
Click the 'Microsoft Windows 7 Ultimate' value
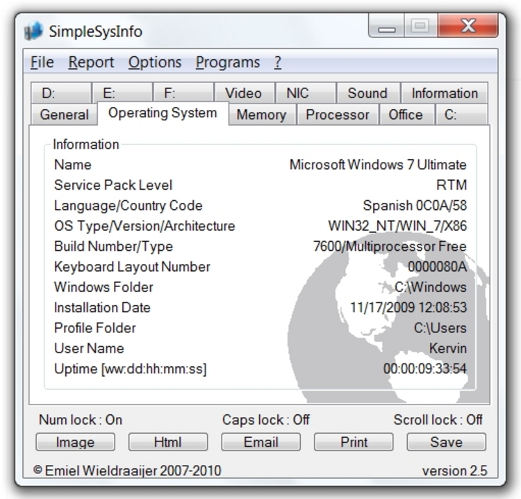click(378, 165)
